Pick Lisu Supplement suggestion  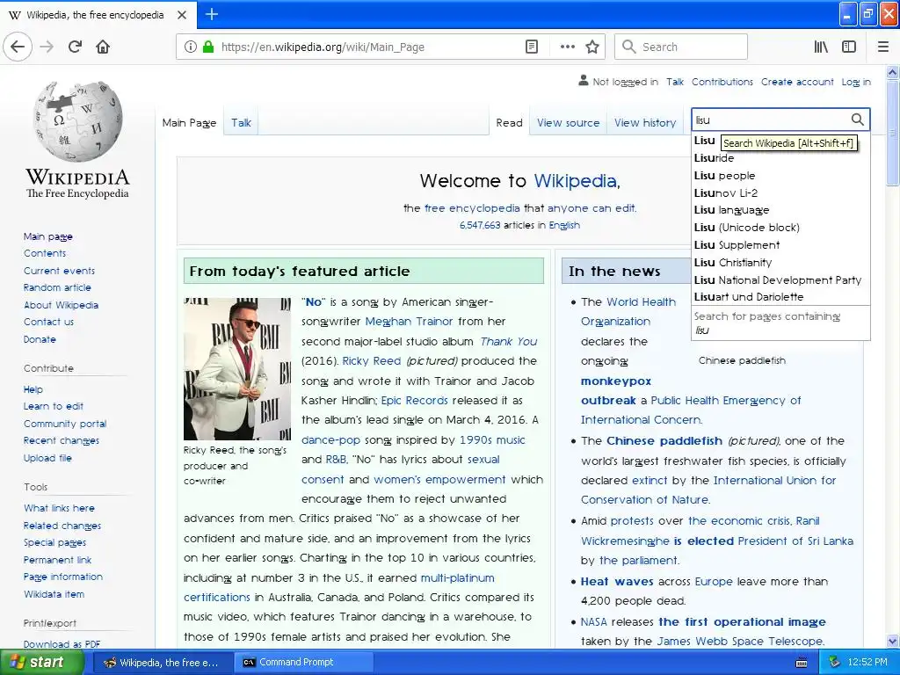(780, 245)
